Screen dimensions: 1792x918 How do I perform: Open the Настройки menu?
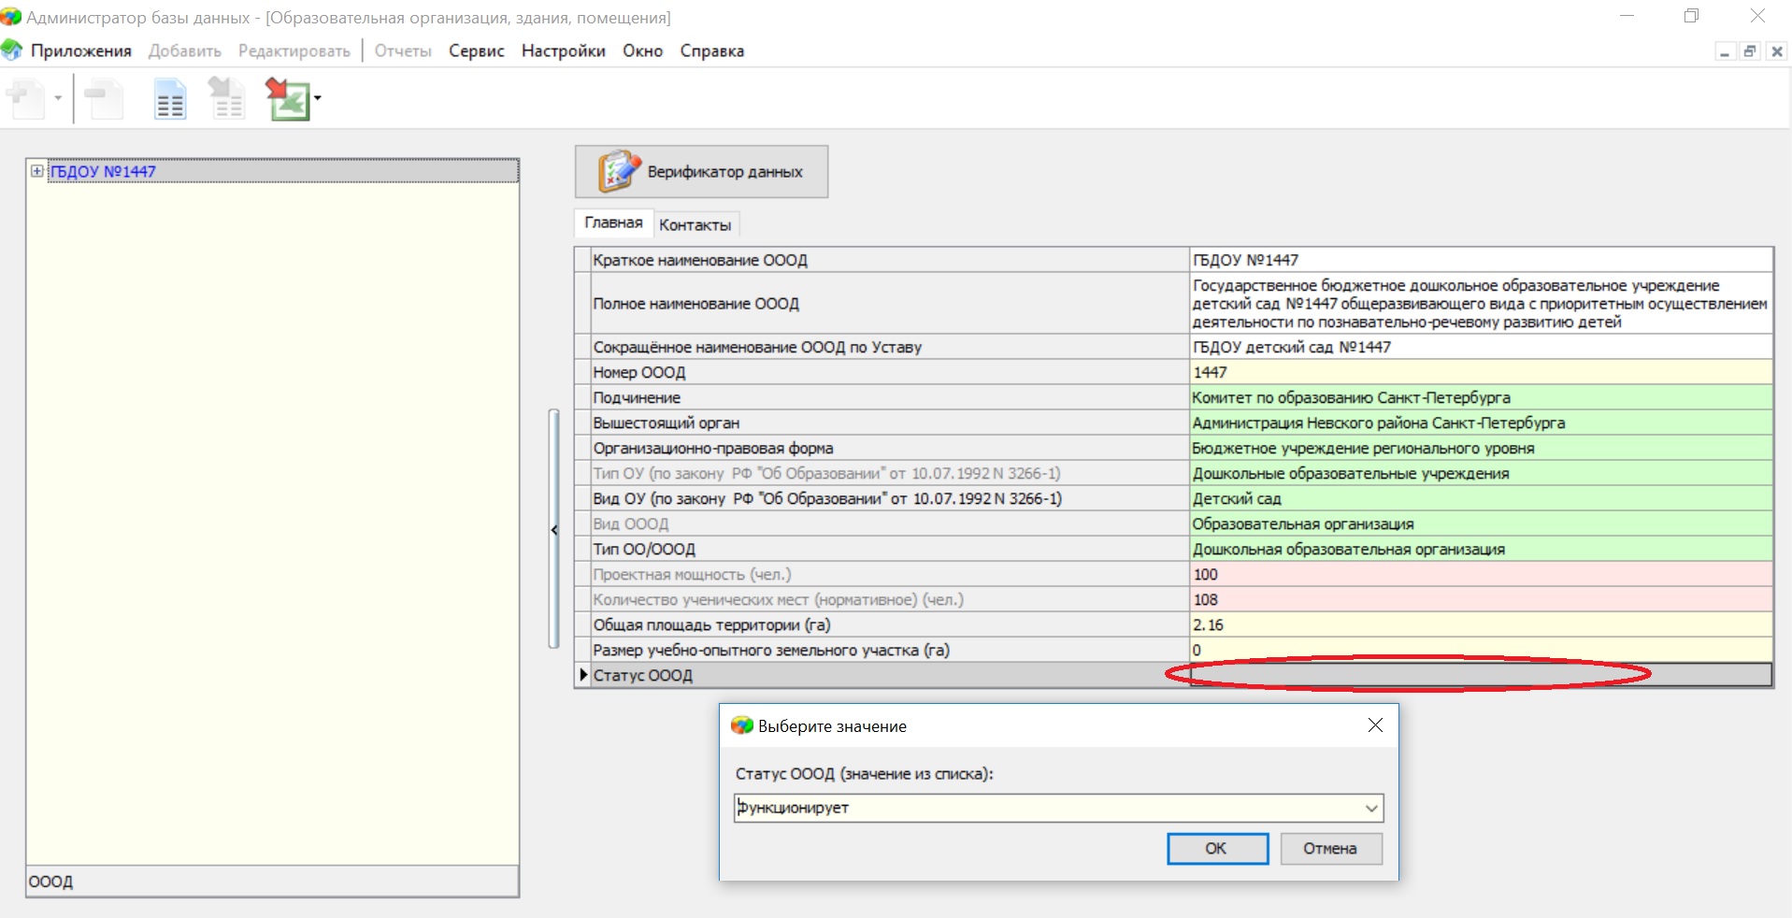click(563, 50)
